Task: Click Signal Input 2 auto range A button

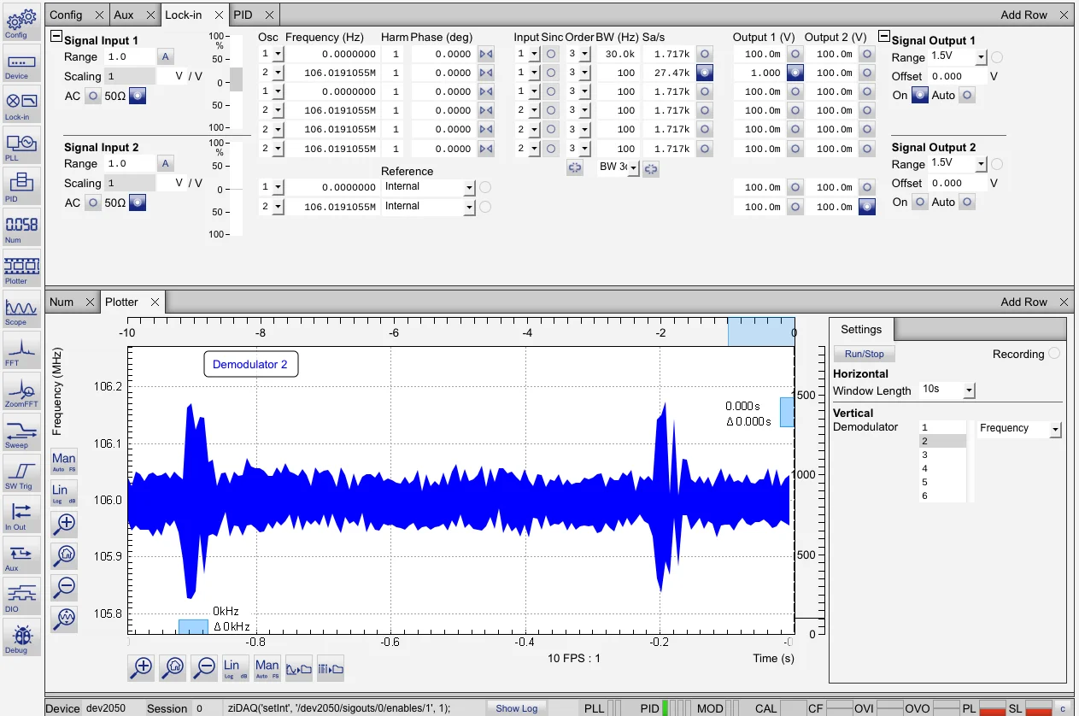Action: click(x=167, y=164)
